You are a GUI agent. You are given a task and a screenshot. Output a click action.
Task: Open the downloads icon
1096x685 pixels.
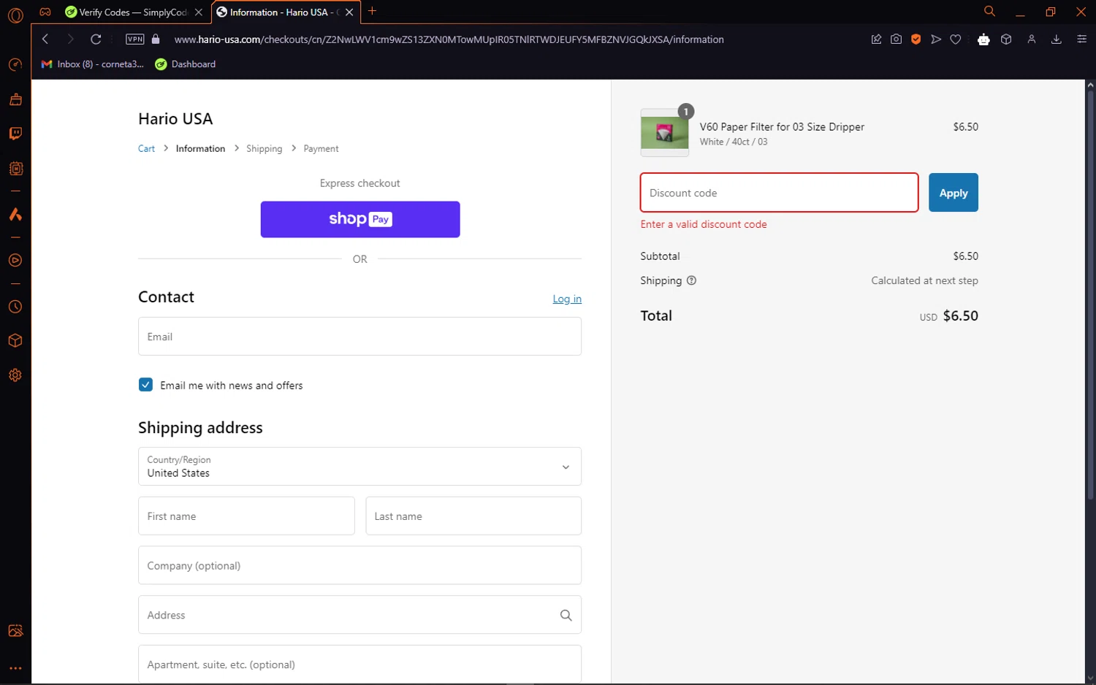1057,39
